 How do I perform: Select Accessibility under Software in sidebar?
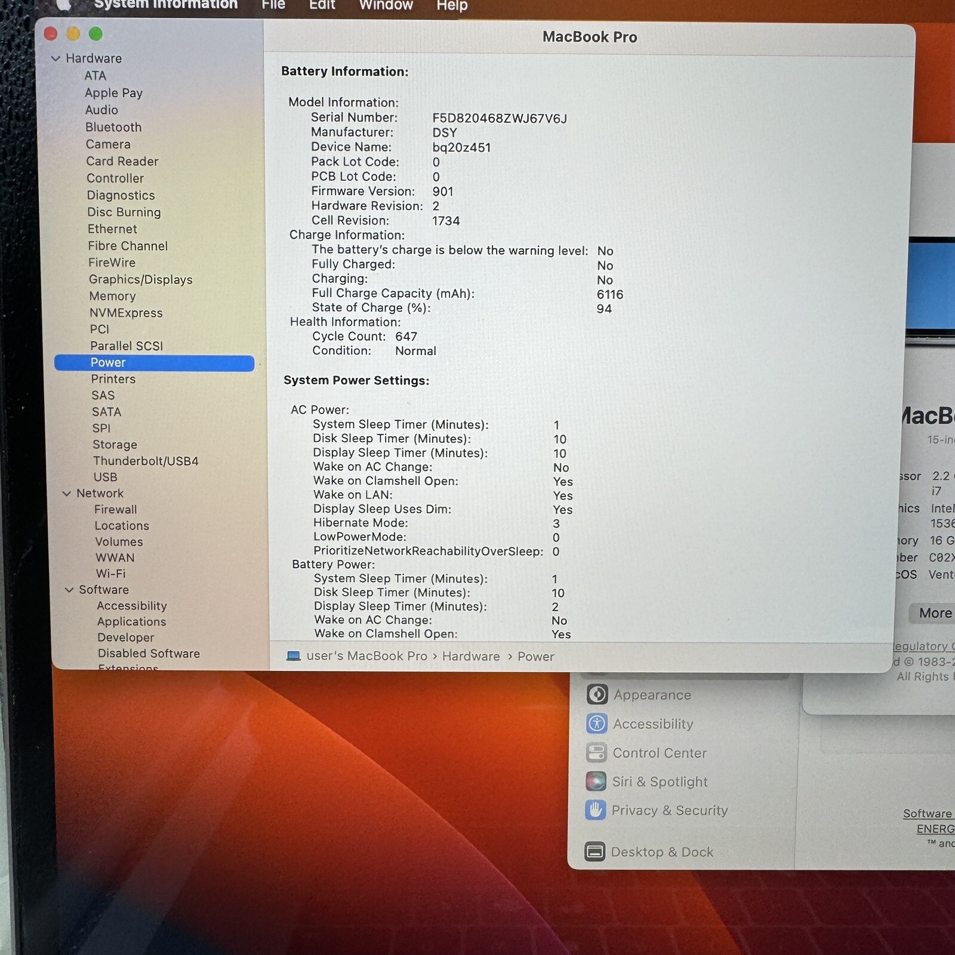(132, 606)
